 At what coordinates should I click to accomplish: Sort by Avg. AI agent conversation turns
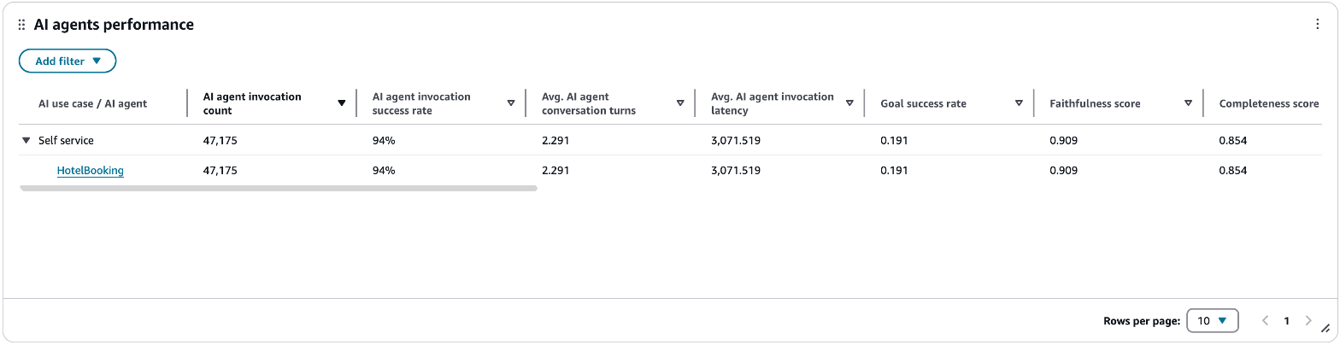[x=680, y=103]
